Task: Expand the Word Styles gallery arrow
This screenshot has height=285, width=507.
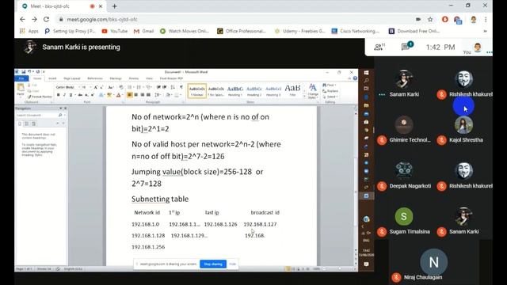Action: tap(304, 97)
